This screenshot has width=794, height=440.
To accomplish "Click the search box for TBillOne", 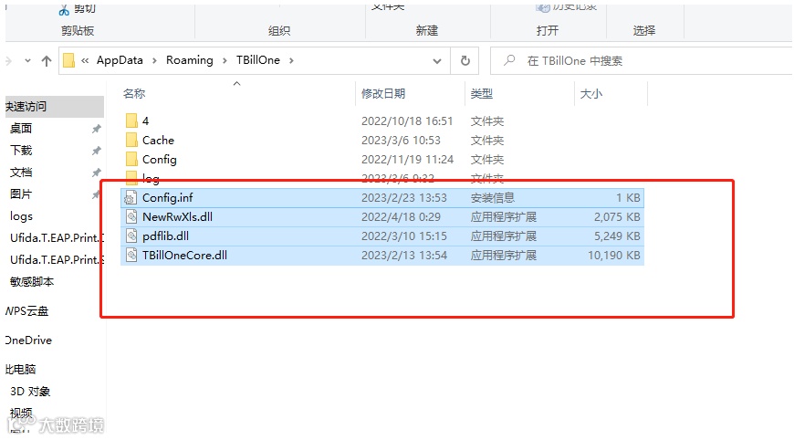I will [641, 61].
